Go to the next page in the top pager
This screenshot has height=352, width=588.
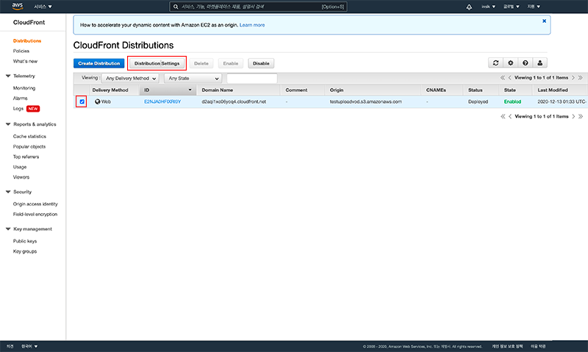(x=573, y=78)
